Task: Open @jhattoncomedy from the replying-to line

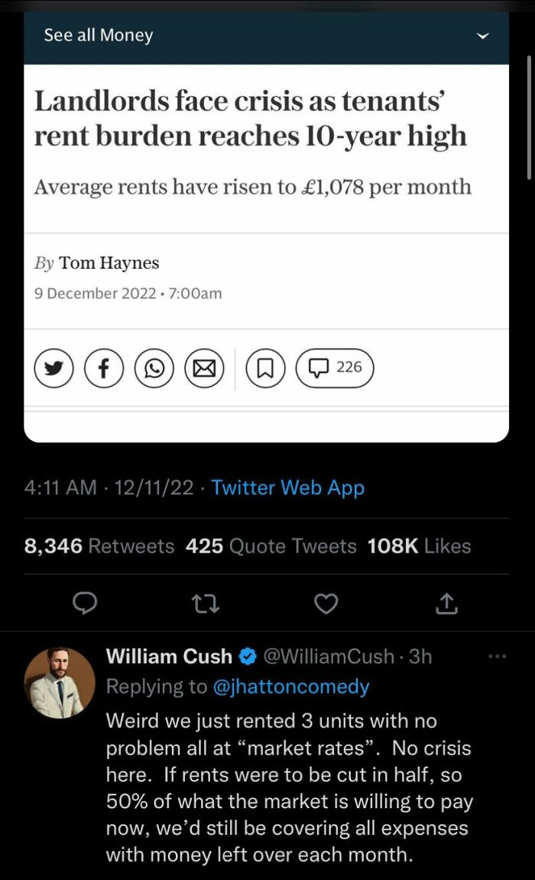Action: [x=293, y=686]
